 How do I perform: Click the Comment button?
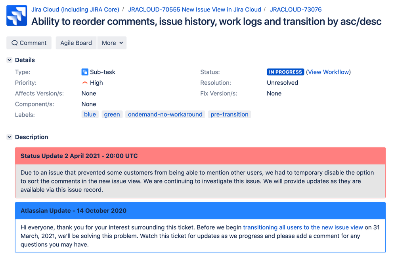(x=29, y=43)
